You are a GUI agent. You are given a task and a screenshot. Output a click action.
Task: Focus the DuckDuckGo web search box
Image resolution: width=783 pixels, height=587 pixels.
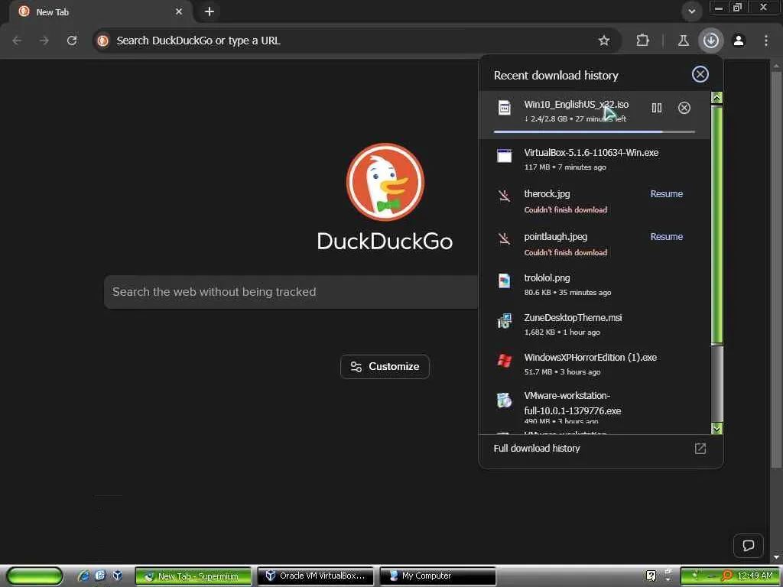click(291, 292)
